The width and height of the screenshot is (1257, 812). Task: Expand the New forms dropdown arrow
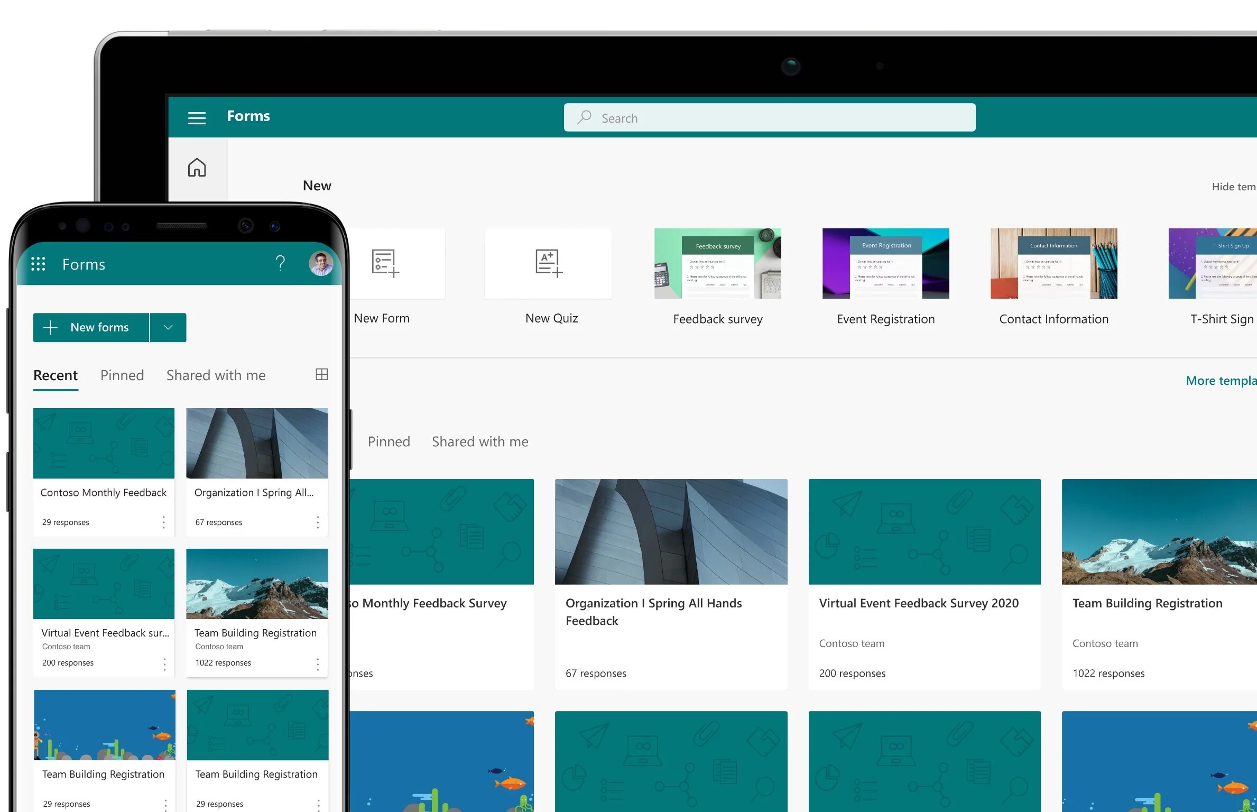point(168,327)
